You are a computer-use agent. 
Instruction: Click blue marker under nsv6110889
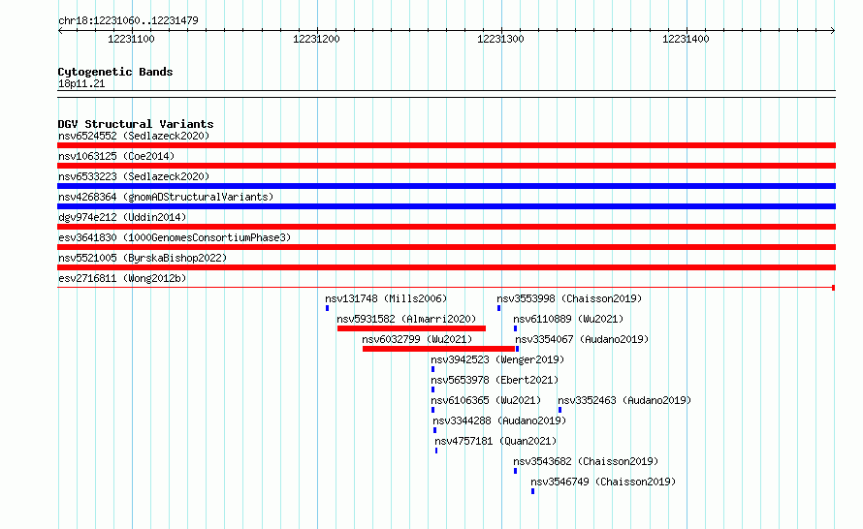pos(515,328)
